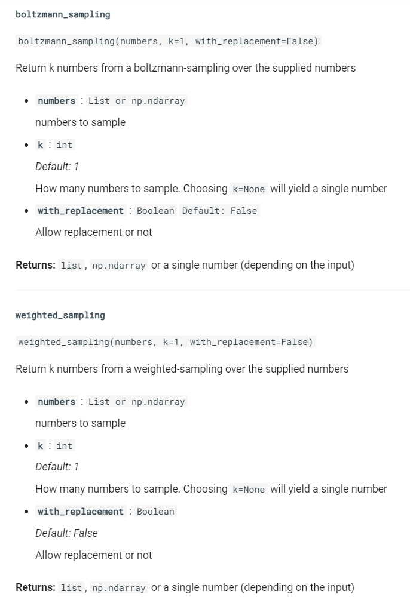The width and height of the screenshot is (410, 600).
Task: Click the List or np.ndarray type under boltzmann_sampling
Action: coord(137,101)
